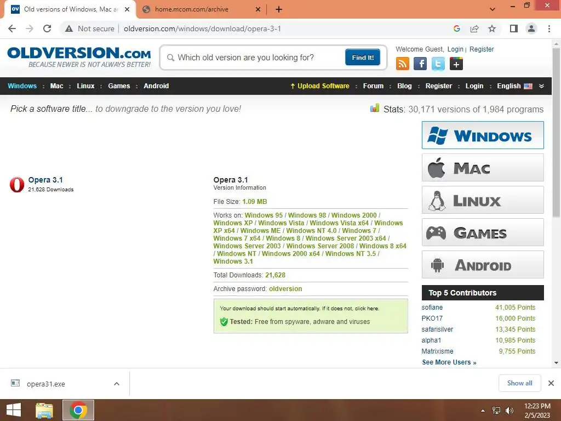This screenshot has height=421, width=561.
Task: Open Chrome three-dot menu
Action: click(549, 29)
